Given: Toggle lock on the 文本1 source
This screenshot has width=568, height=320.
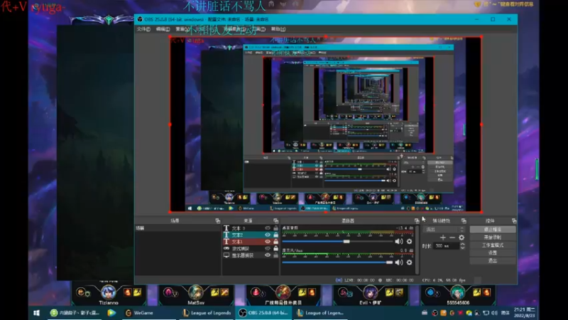Looking at the screenshot, I should coord(275,242).
